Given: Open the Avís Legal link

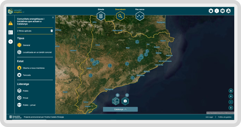Looking at the screenshot, I should 209,117.
